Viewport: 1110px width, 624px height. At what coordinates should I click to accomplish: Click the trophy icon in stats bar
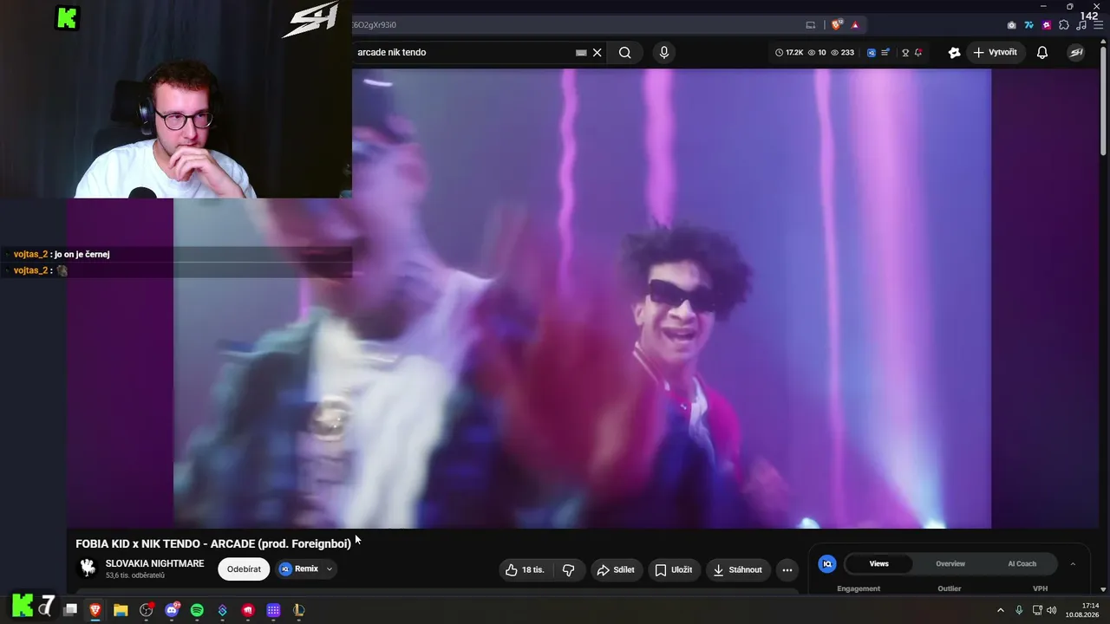[905, 53]
